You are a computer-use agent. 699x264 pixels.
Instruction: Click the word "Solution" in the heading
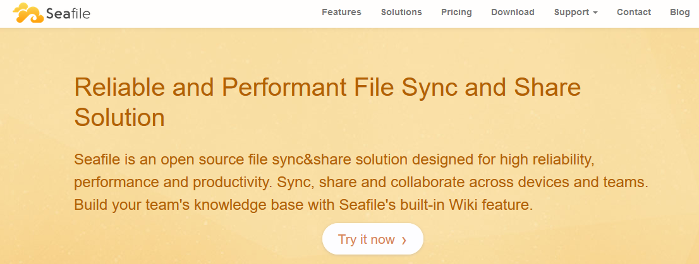tap(119, 117)
